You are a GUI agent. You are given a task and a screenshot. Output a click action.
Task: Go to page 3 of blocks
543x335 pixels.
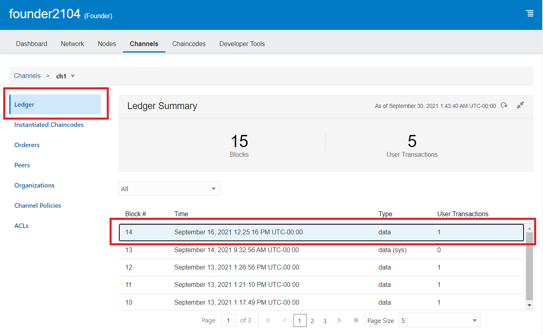tap(325, 321)
